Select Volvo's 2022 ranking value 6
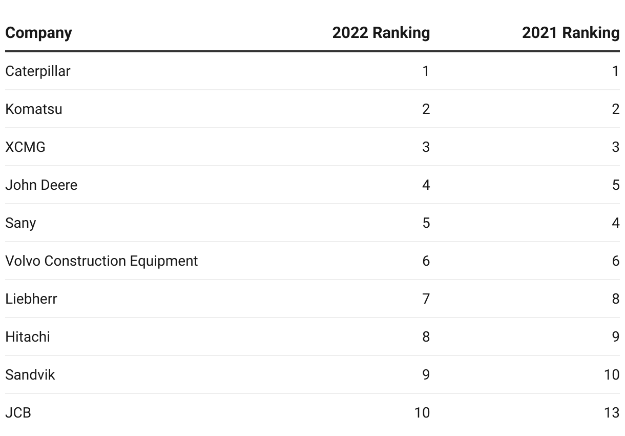The image size is (625, 436). click(426, 261)
